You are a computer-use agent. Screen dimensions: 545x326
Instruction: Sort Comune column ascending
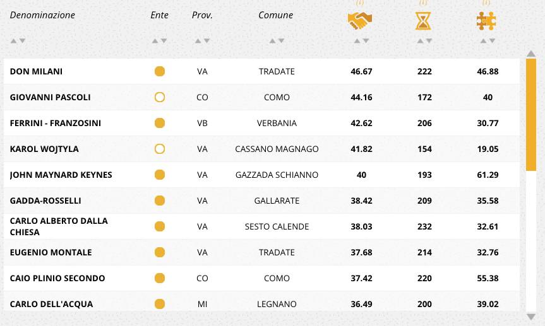(273, 41)
